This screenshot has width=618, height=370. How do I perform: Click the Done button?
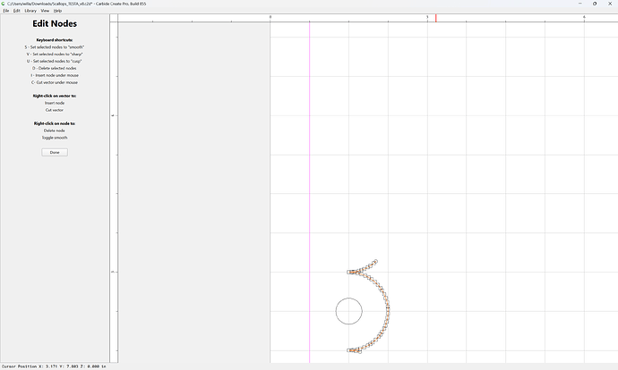pyautogui.click(x=55, y=152)
